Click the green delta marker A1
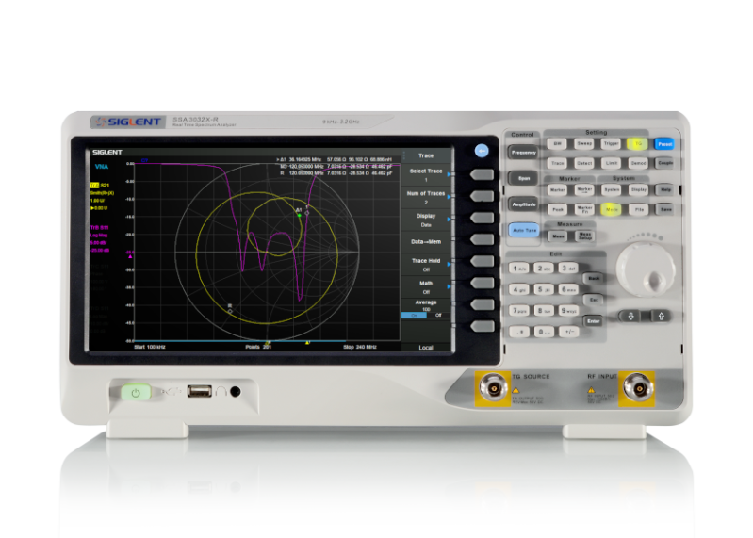 point(299,216)
